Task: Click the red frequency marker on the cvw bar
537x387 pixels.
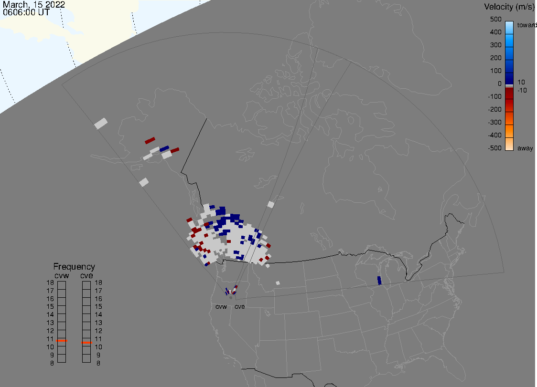Action: pos(62,341)
